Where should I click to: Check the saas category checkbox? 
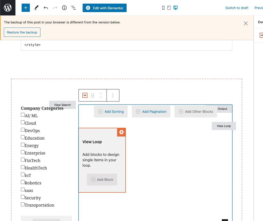pos(23,189)
